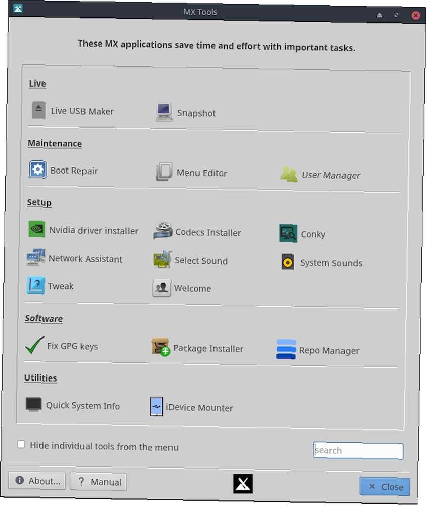The width and height of the screenshot is (427, 506).
Task: Open the About dialog
Action: tap(37, 481)
